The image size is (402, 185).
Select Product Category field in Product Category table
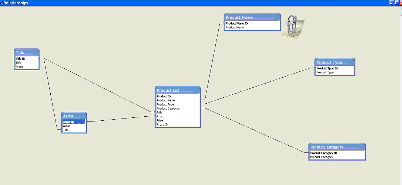coord(337,157)
